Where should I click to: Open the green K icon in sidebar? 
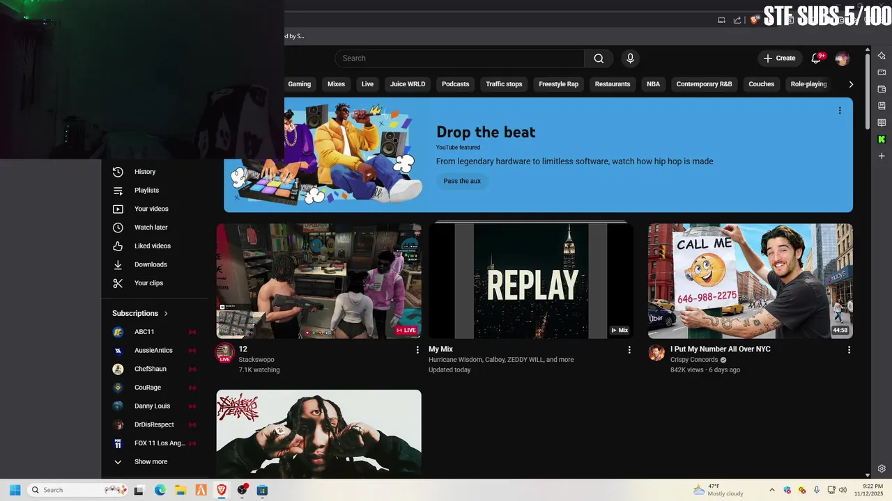click(x=882, y=139)
